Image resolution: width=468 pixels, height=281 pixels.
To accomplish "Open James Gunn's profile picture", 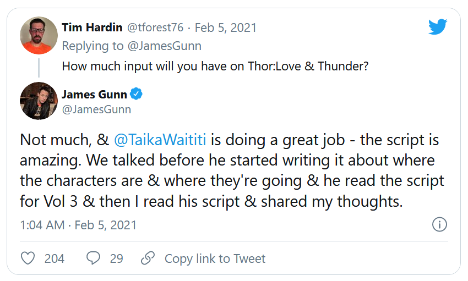I will [39, 101].
